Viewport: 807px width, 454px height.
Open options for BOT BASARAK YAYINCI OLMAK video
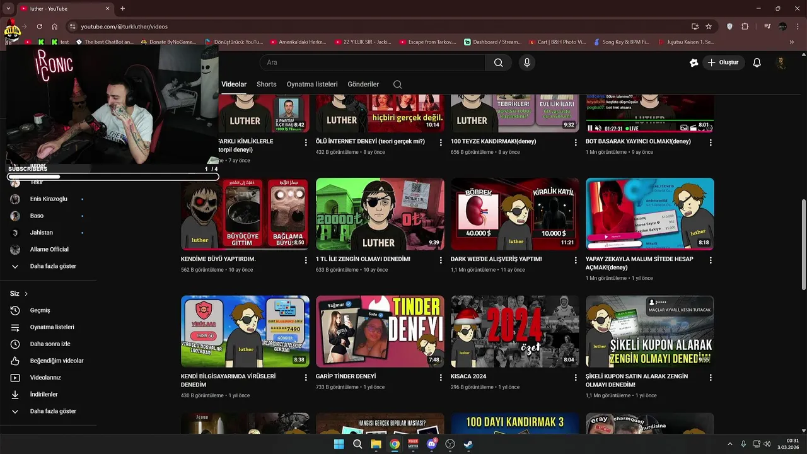711,143
